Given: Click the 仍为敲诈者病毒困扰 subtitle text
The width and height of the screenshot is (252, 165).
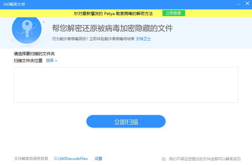Looking at the screenshot, I should (x=93, y=39).
